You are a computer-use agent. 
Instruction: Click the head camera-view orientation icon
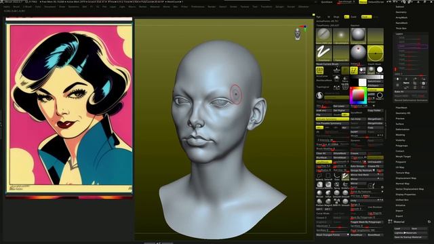click(298, 34)
